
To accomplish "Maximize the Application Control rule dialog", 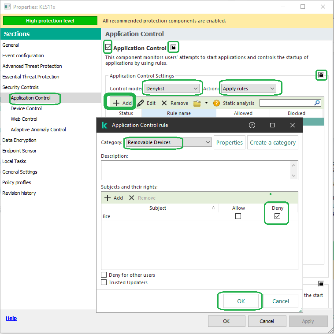I will [x=272, y=125].
